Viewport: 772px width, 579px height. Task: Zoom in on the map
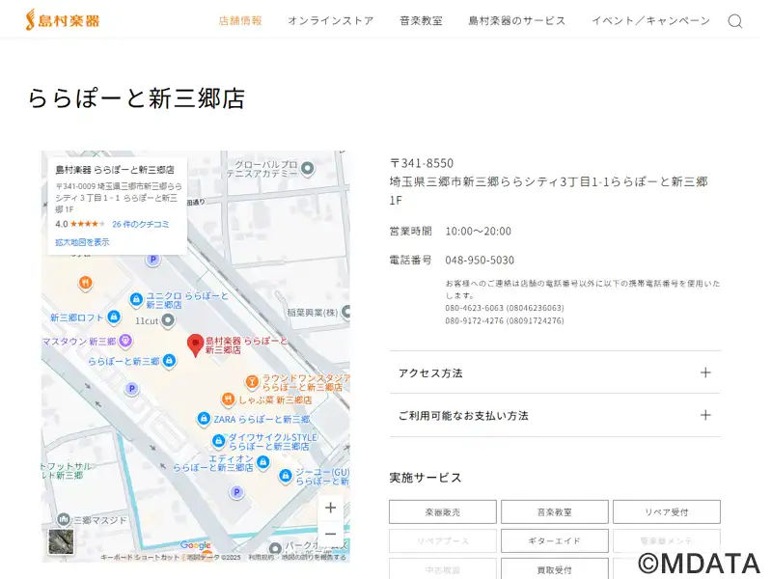[330, 508]
